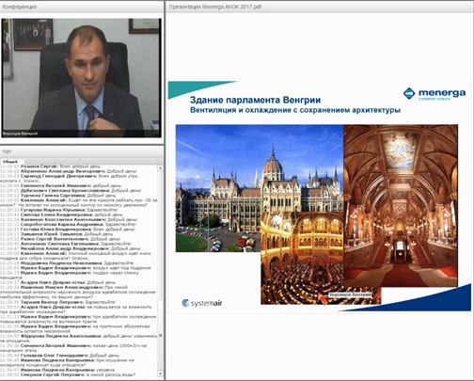Click Мушик message воздух идет под поддоном

click(75, 268)
